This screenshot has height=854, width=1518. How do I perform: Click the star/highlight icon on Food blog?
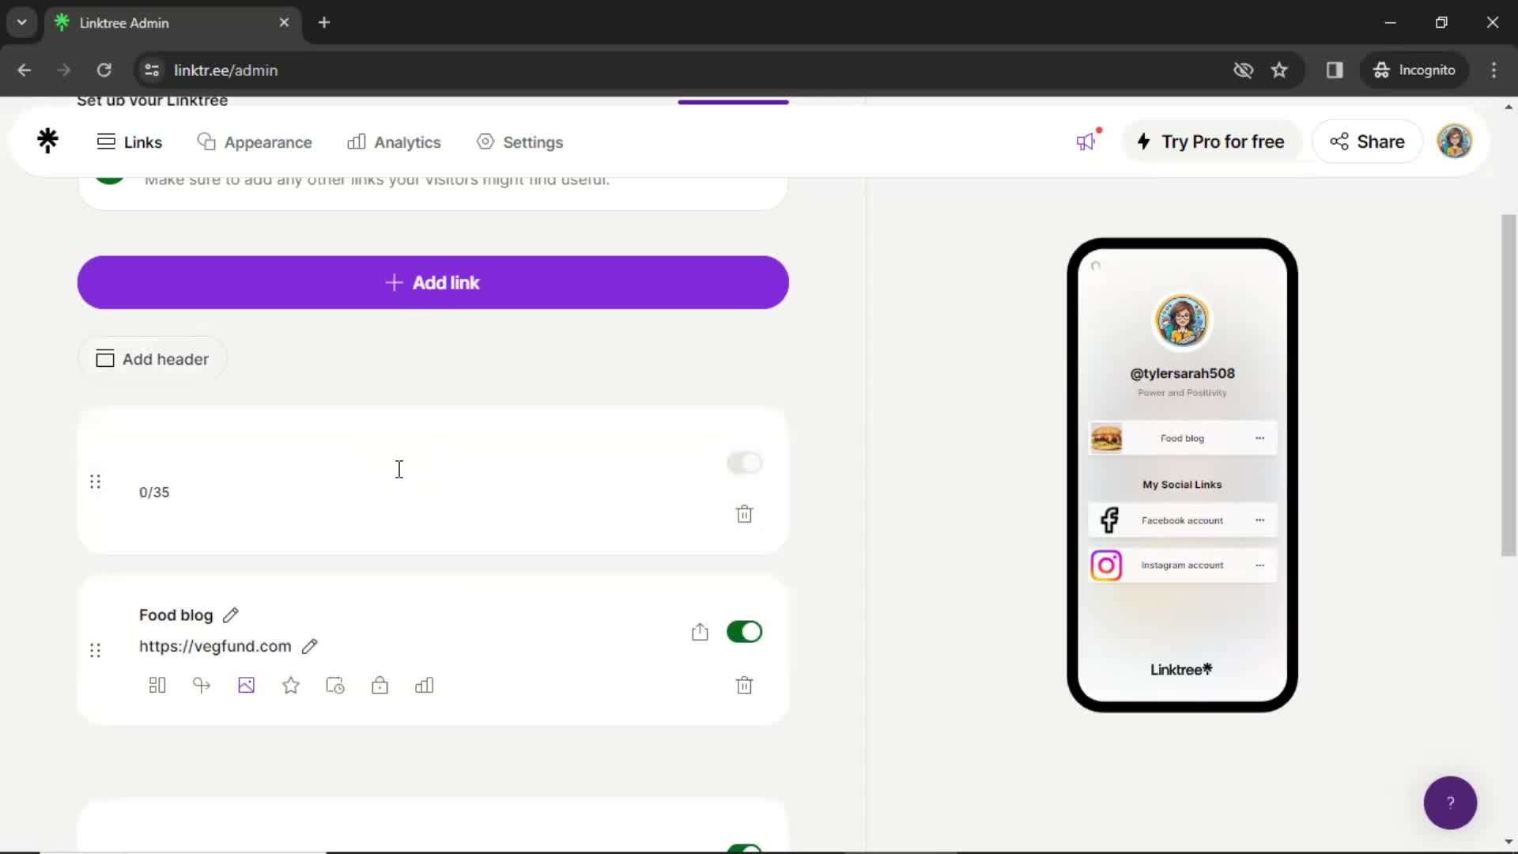click(x=291, y=685)
